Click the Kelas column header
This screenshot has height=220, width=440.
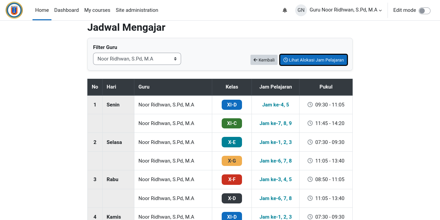(x=232, y=87)
